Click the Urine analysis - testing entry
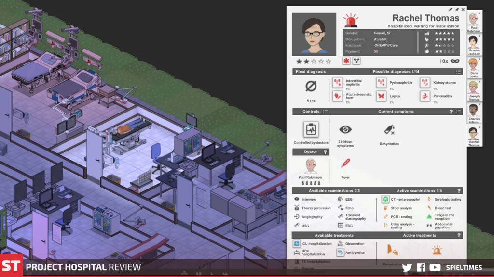 [398, 226]
